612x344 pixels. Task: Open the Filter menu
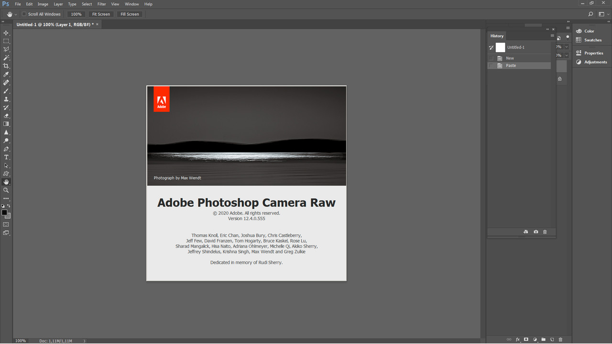(x=101, y=4)
